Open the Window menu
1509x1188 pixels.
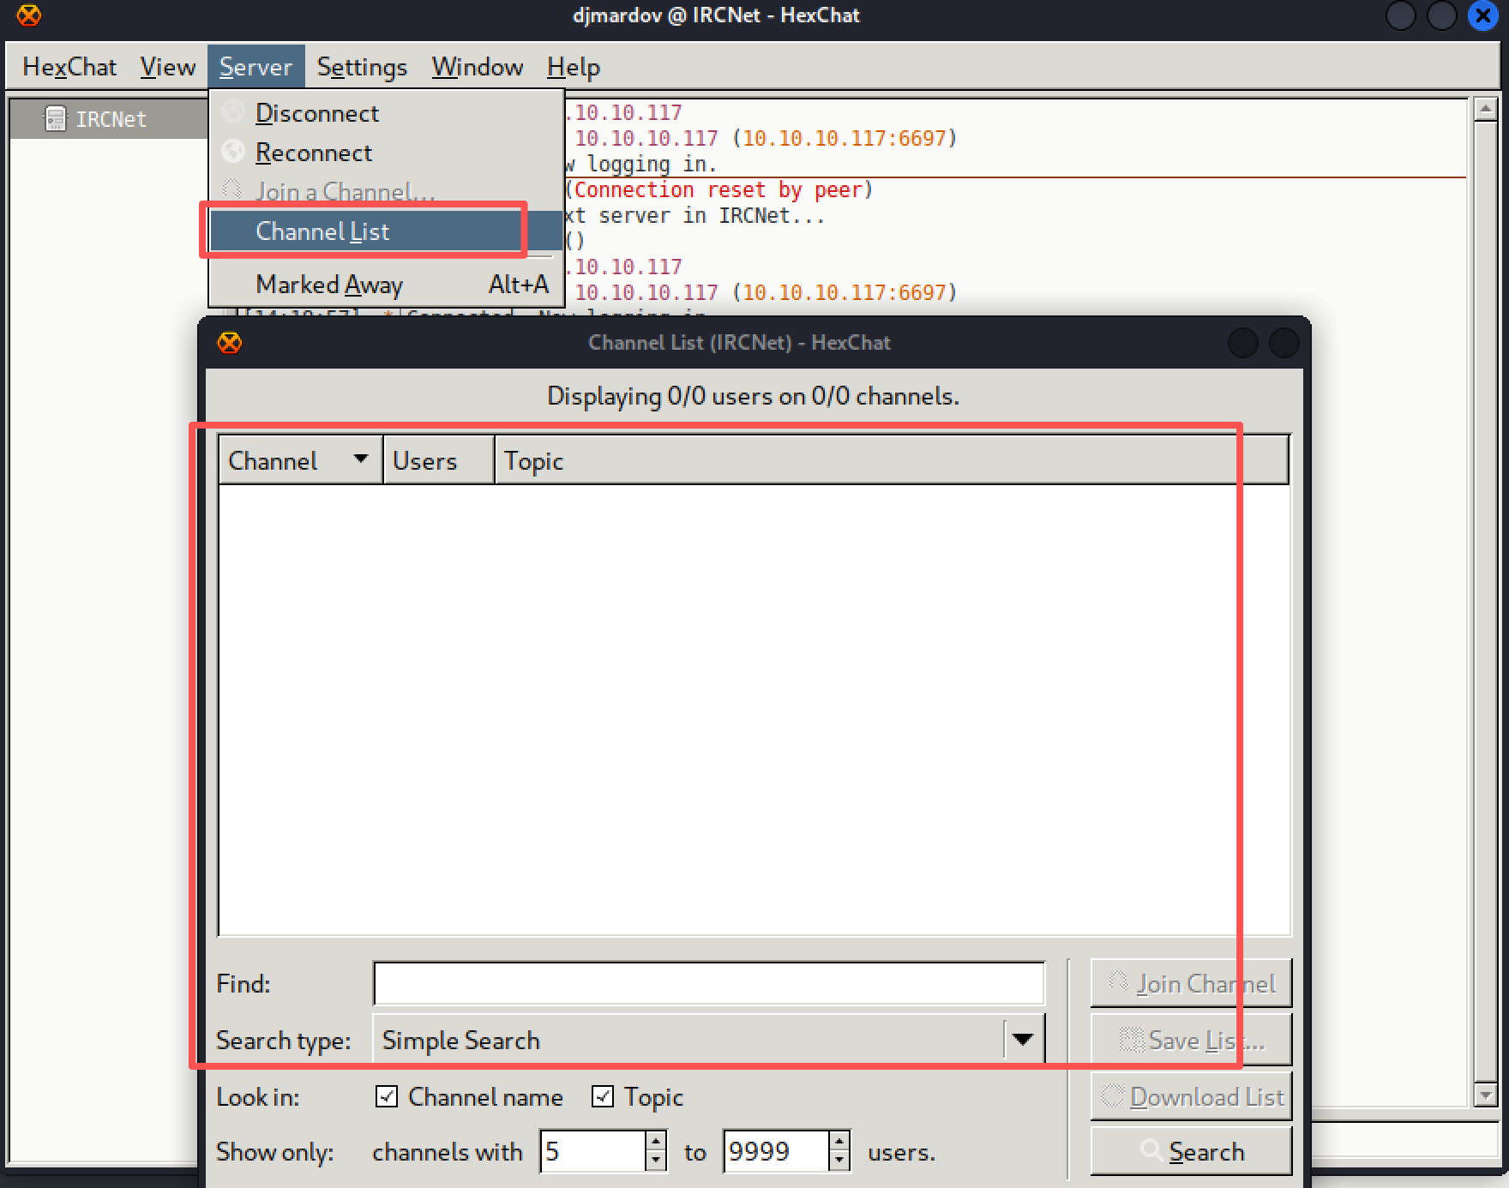pos(478,67)
